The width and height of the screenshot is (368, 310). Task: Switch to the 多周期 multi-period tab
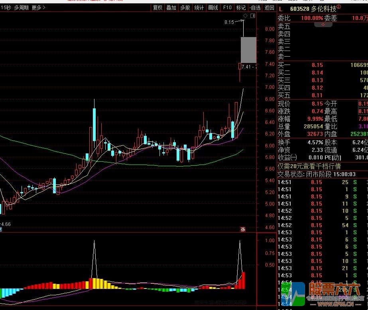[x=22, y=8]
